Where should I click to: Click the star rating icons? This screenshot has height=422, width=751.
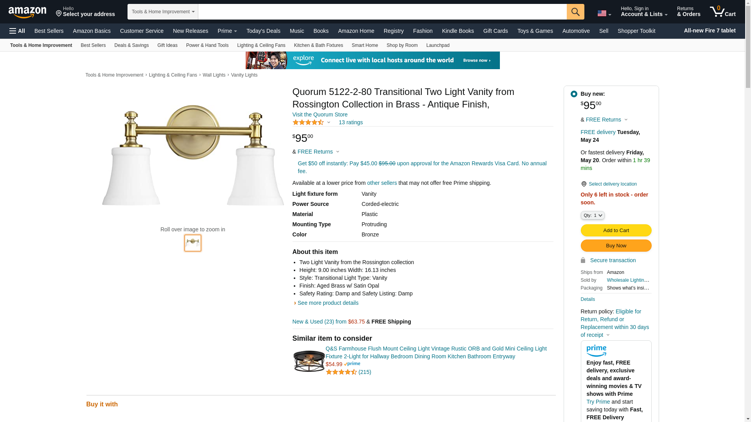coord(308,122)
